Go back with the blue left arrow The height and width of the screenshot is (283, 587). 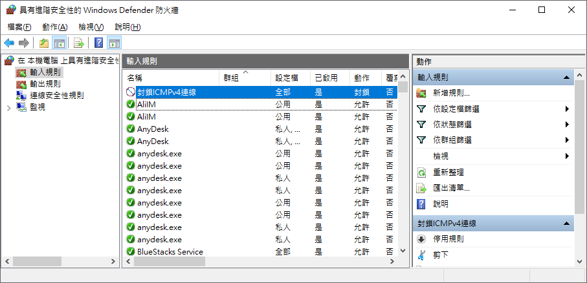(x=9, y=43)
